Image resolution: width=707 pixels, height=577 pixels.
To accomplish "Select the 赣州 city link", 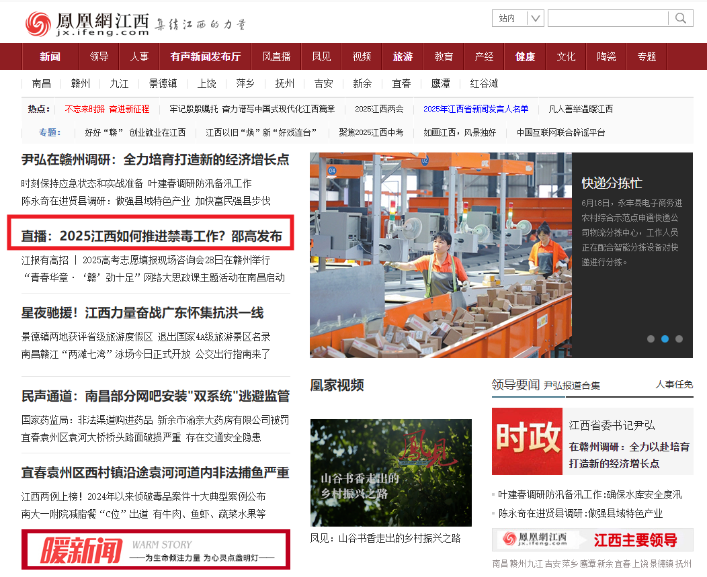I will click(80, 83).
